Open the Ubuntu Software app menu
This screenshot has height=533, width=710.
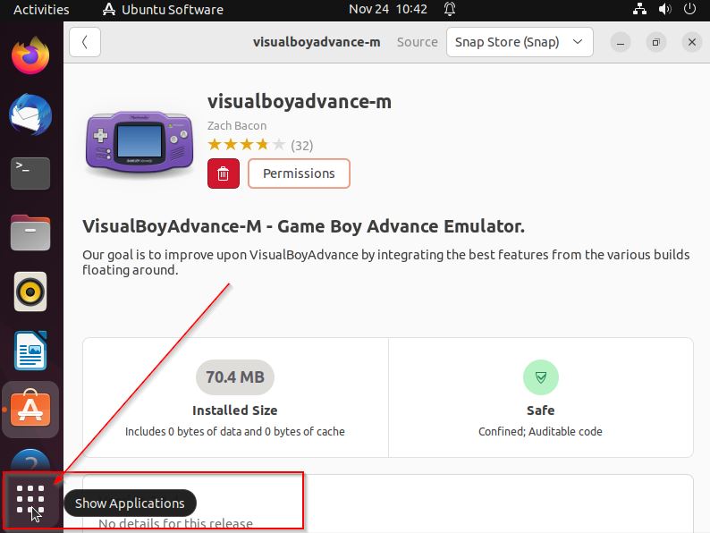[x=163, y=10]
